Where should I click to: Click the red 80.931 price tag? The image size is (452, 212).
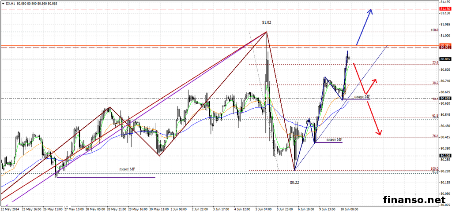445,48
